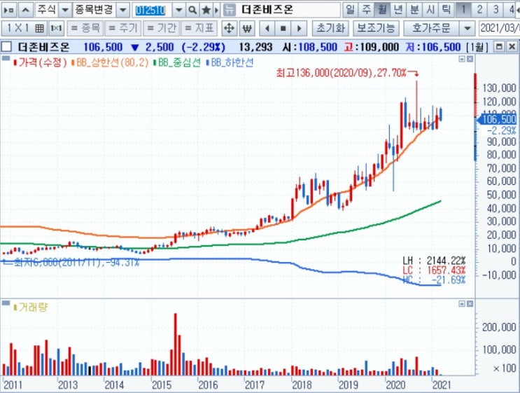Toggle the 지표 link button
This screenshot has width=520, height=393.
199,28
